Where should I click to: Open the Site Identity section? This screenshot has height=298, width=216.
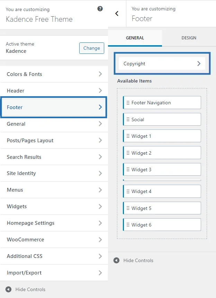tap(54, 173)
